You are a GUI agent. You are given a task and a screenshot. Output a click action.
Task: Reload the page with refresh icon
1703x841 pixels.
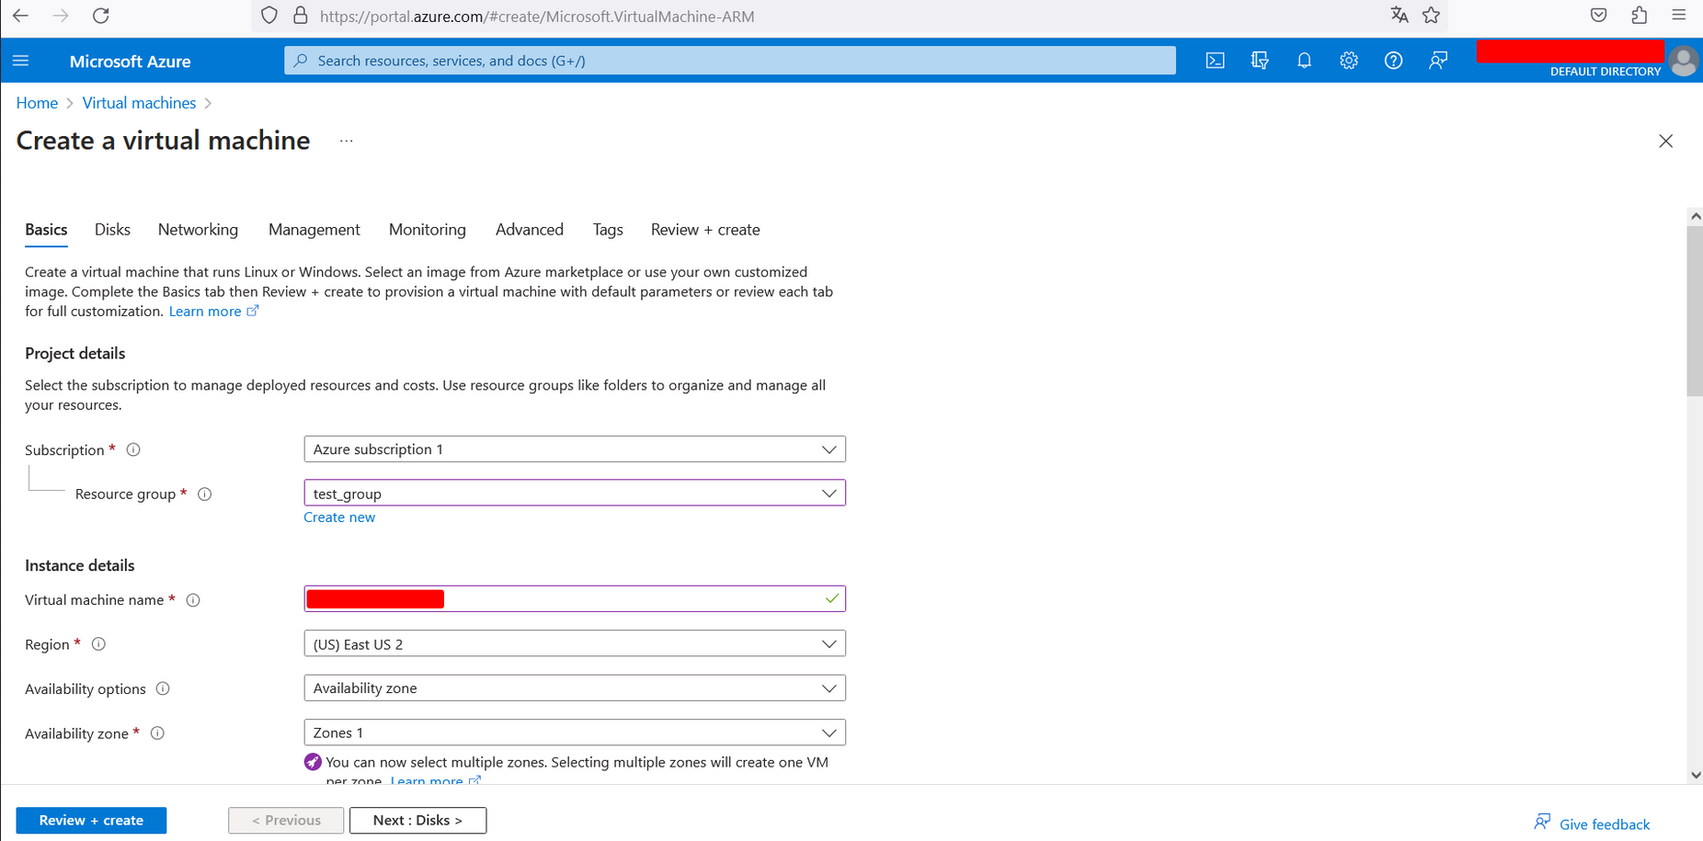[101, 16]
